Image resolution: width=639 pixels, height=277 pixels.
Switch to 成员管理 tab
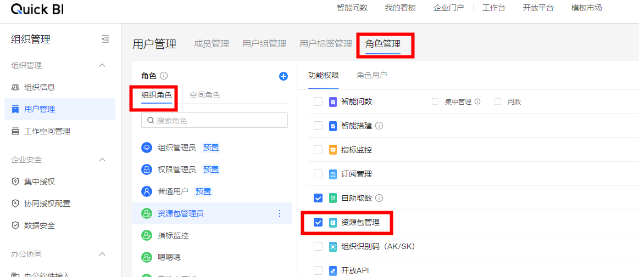click(x=212, y=44)
